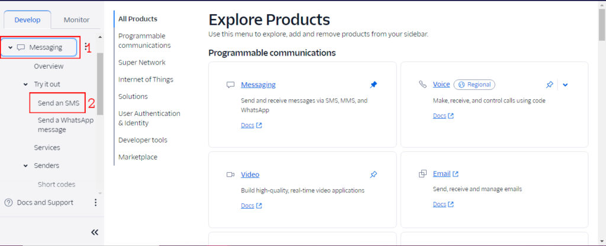Select Programmable communications category in menu
This screenshot has width=606, height=246.
point(144,41)
